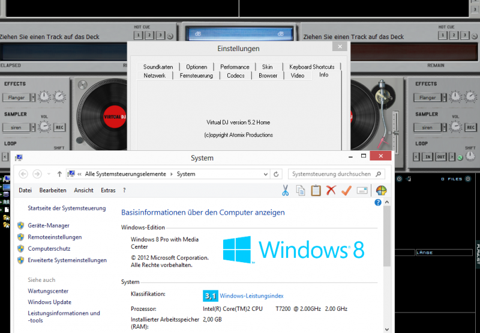
Task: Expand the address bar history dropdown
Action: [x=265, y=174]
